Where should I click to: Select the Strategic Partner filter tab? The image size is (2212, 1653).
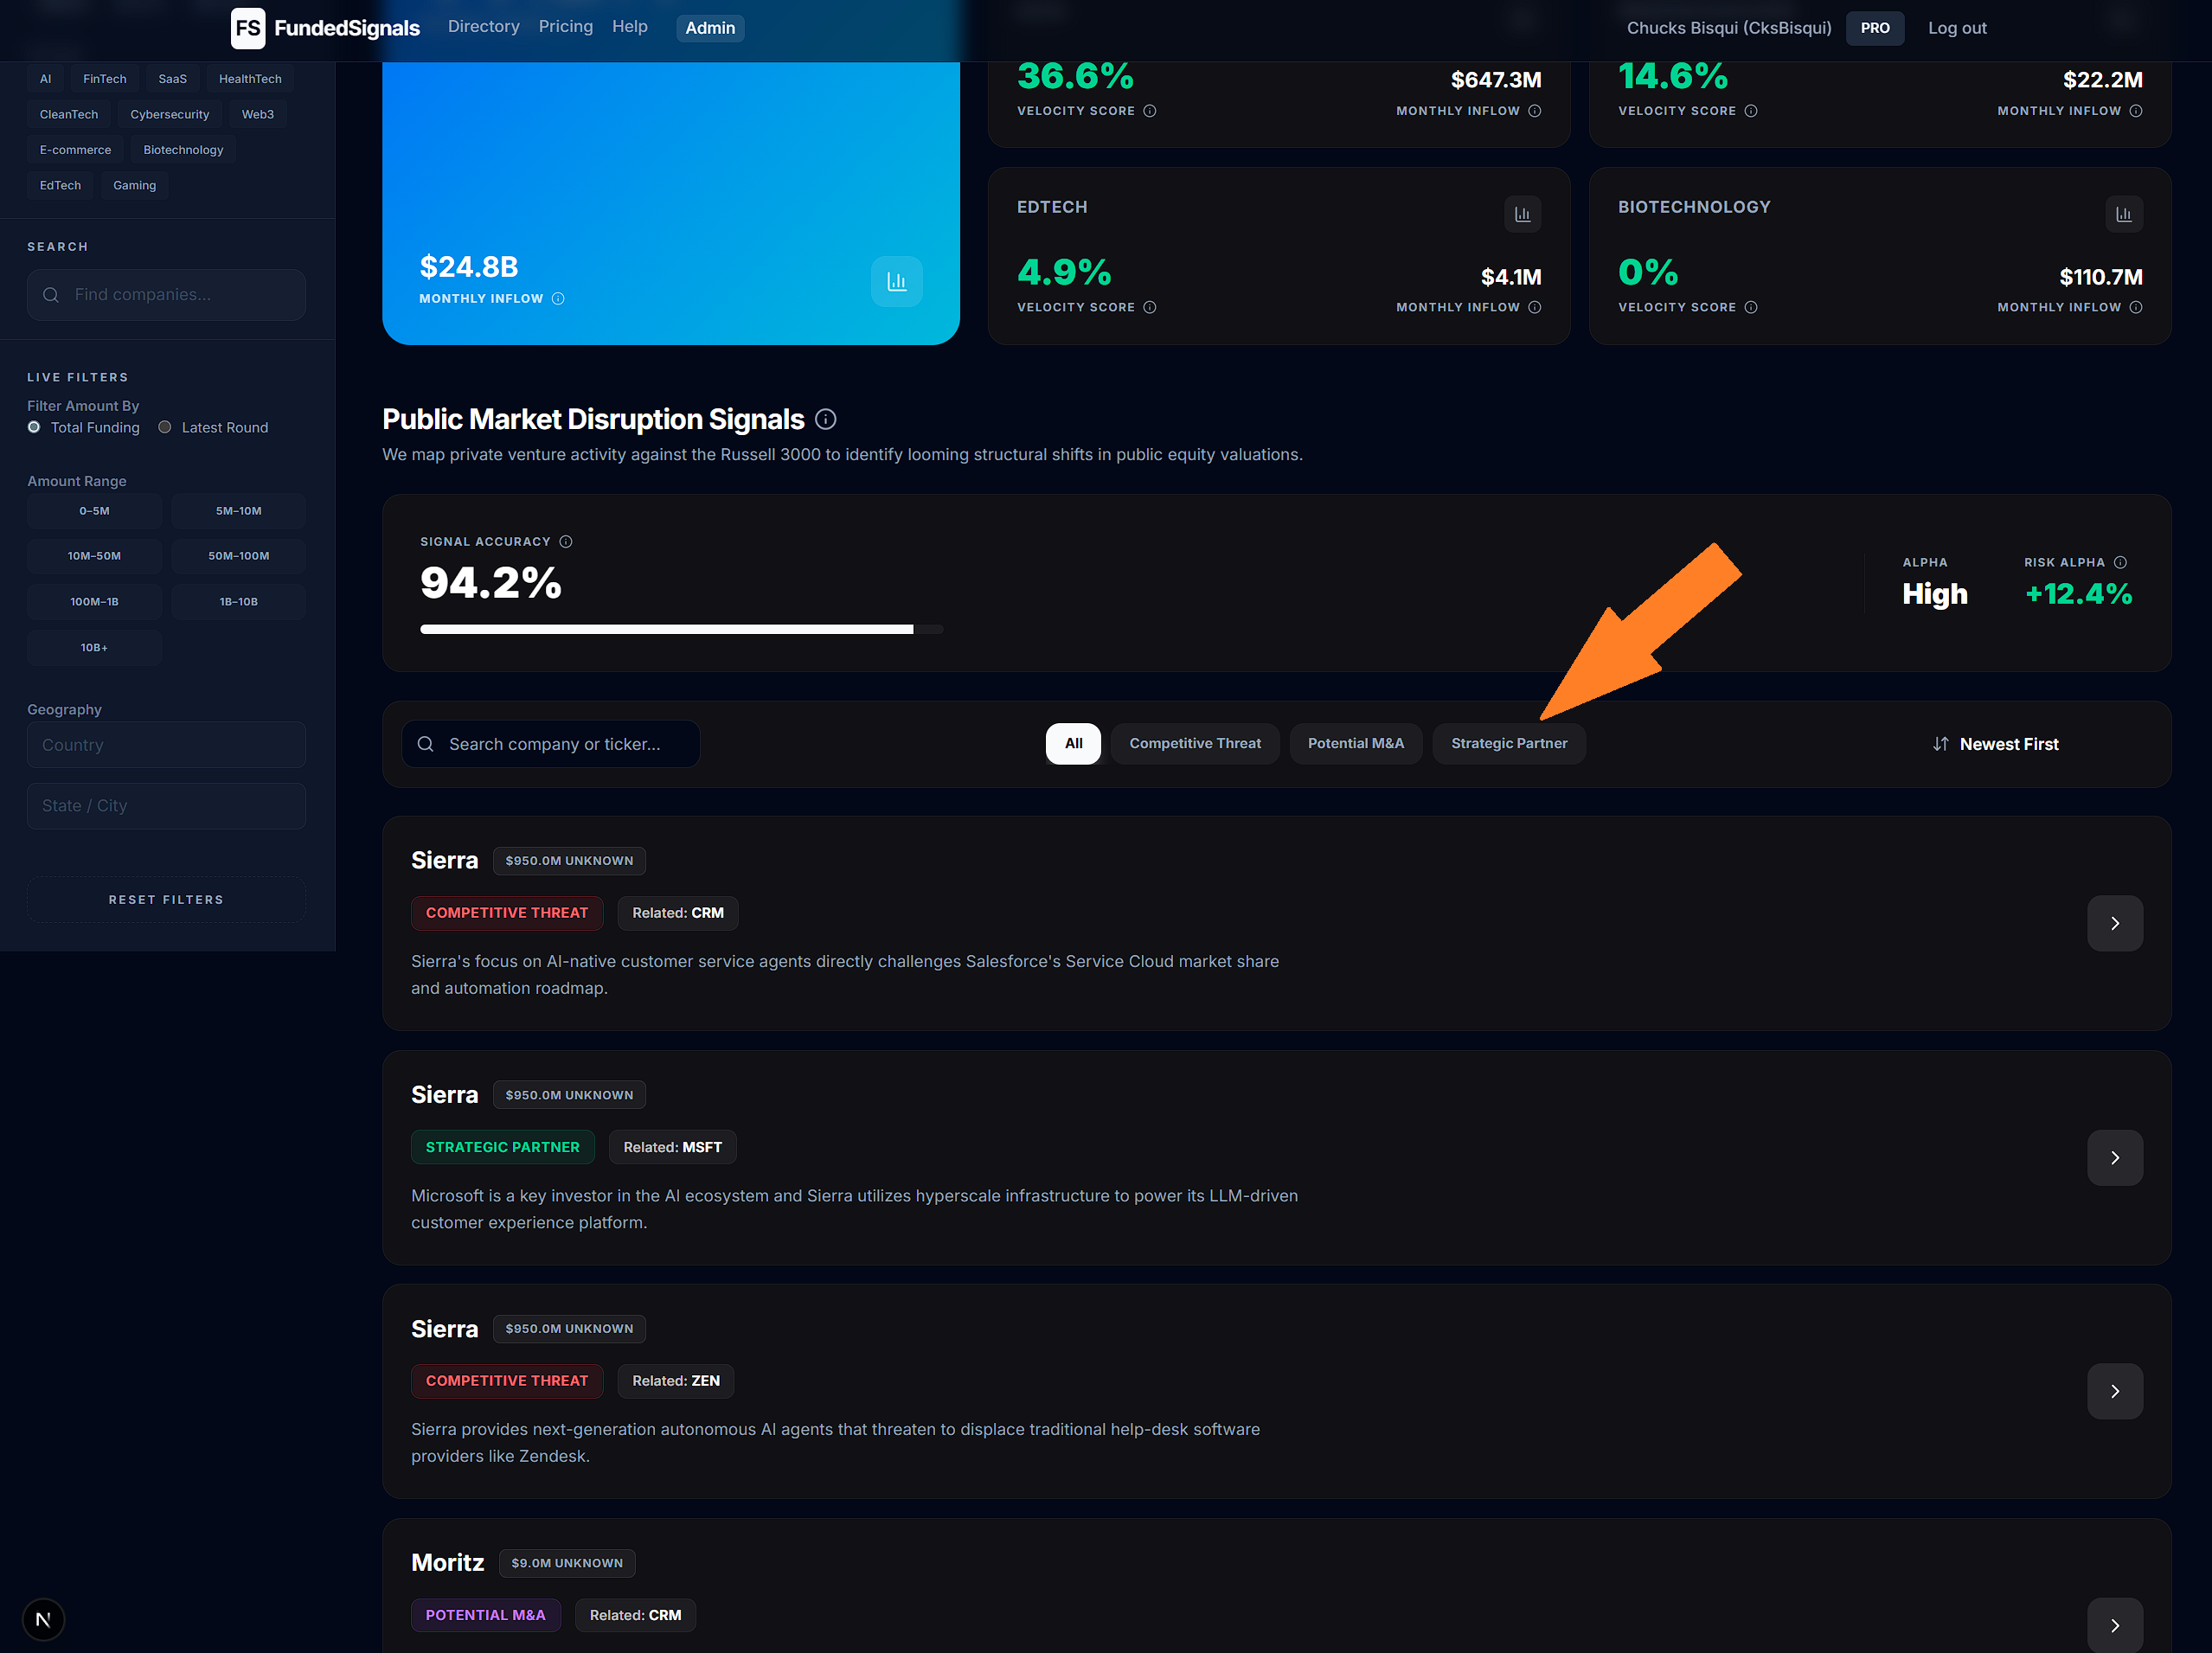pos(1509,743)
